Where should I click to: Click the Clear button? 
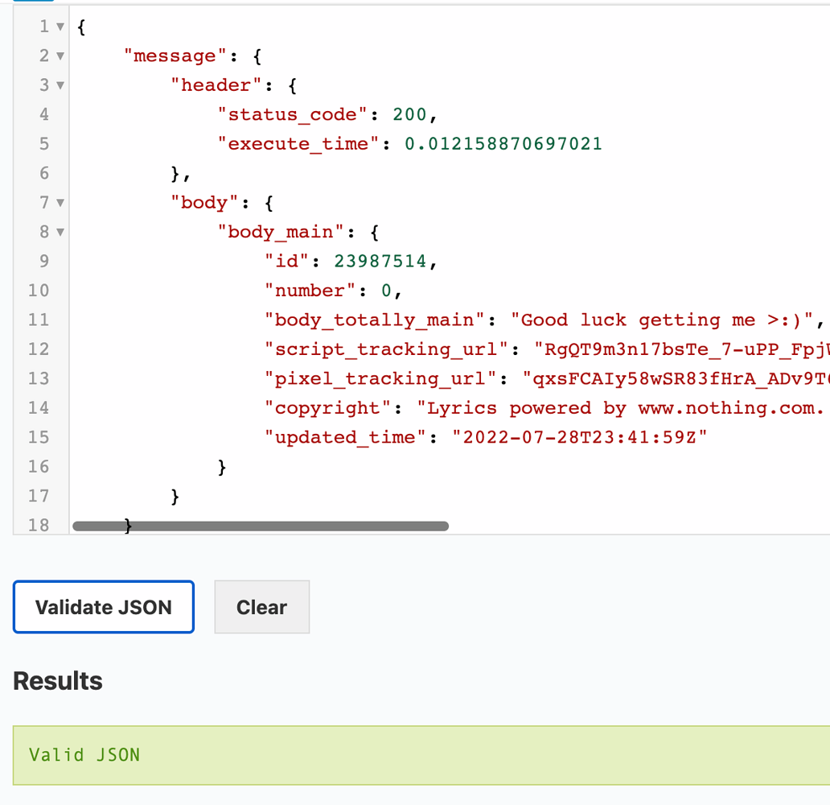point(261,607)
